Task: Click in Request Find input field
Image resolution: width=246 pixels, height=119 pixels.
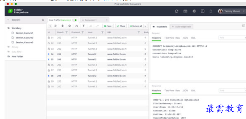Action: coord(232,38)
